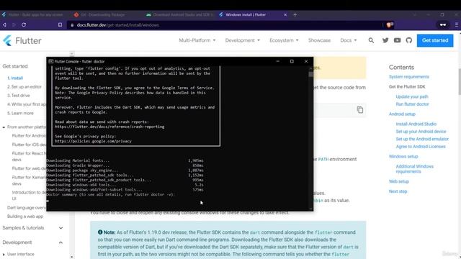This screenshot has height=259, width=461.
Task: Open Write your first app sidebar link
Action: tap(27, 104)
